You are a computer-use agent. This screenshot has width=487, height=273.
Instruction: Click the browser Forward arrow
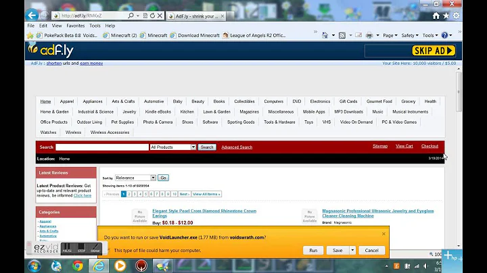(x=45, y=15)
